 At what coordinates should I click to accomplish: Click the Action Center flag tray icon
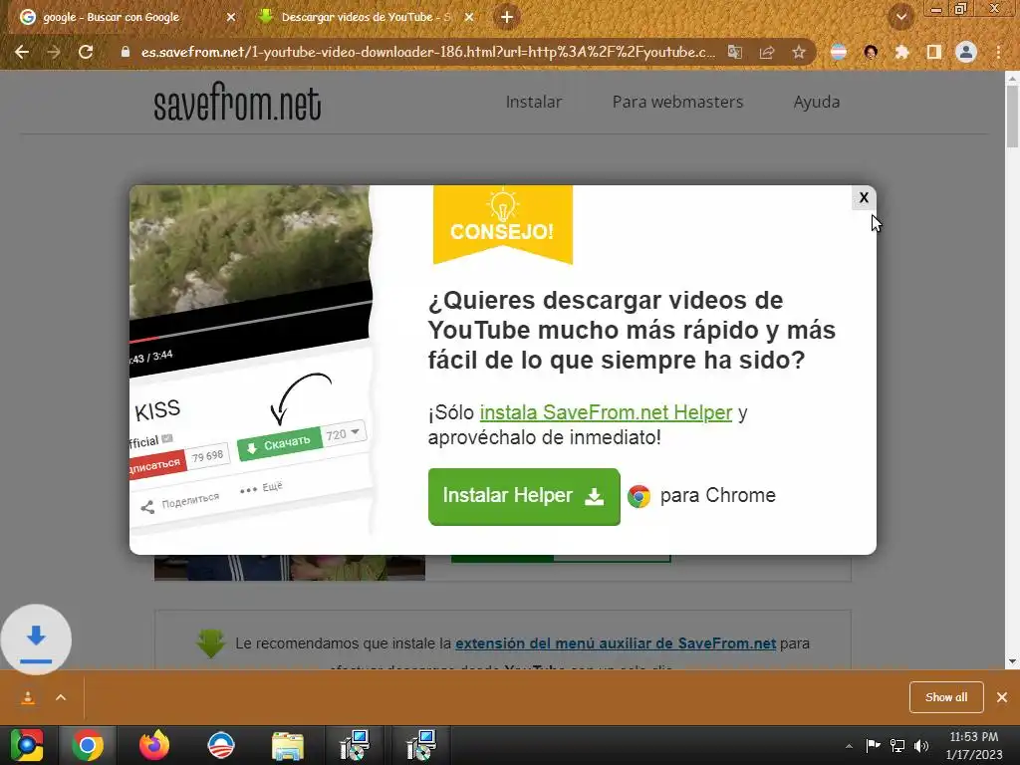tap(873, 746)
